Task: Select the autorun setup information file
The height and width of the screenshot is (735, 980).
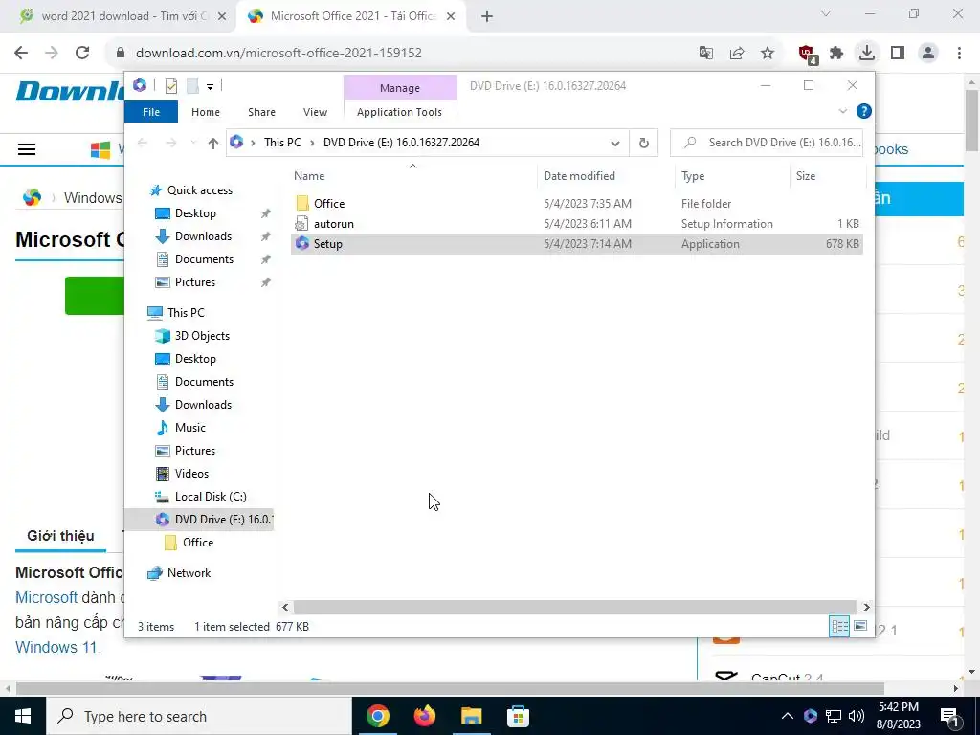Action: 576,224
